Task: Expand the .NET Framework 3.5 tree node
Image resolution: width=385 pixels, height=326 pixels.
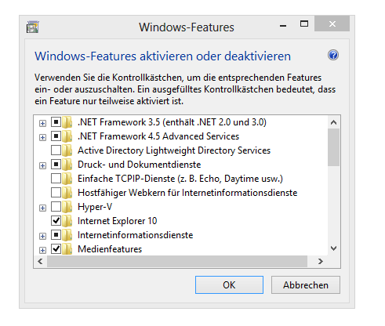Action: (x=42, y=123)
